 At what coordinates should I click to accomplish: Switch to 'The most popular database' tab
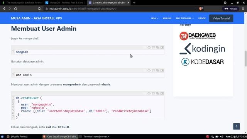(22, 3)
